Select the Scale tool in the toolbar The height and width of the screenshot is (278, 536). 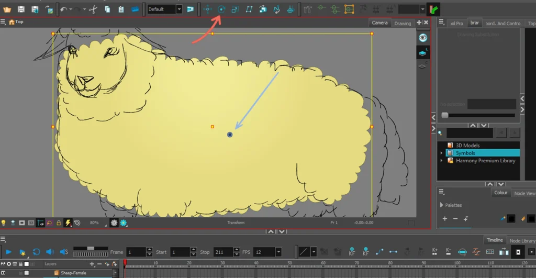(235, 9)
